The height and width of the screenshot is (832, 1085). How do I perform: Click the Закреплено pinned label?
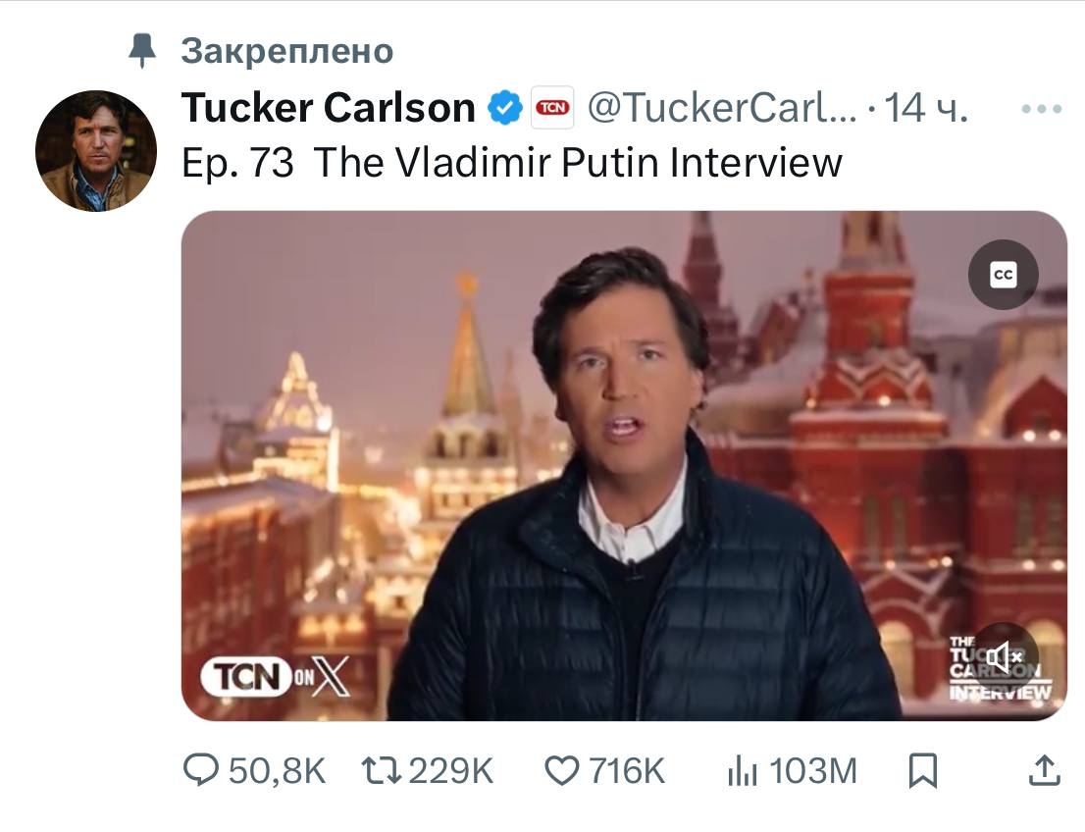click(x=286, y=51)
